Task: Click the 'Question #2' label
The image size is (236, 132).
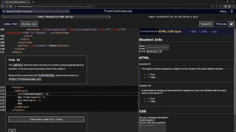Action: 145,85
